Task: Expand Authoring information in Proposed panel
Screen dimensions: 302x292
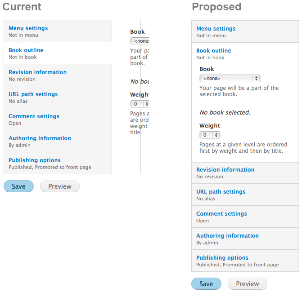Action: [228, 236]
